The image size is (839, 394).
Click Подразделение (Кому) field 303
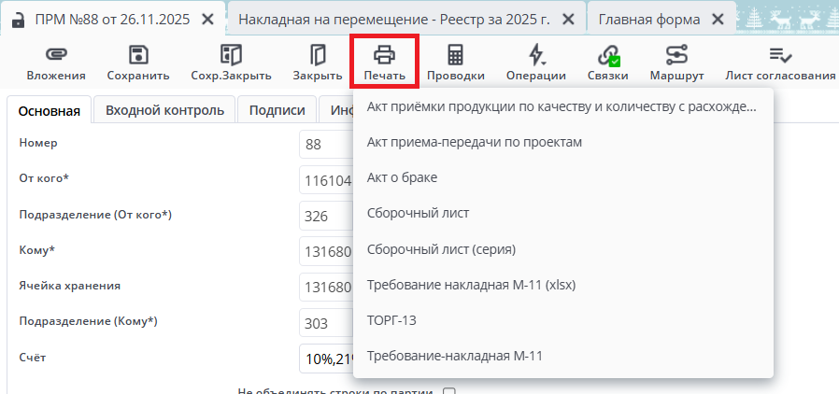pos(326,323)
